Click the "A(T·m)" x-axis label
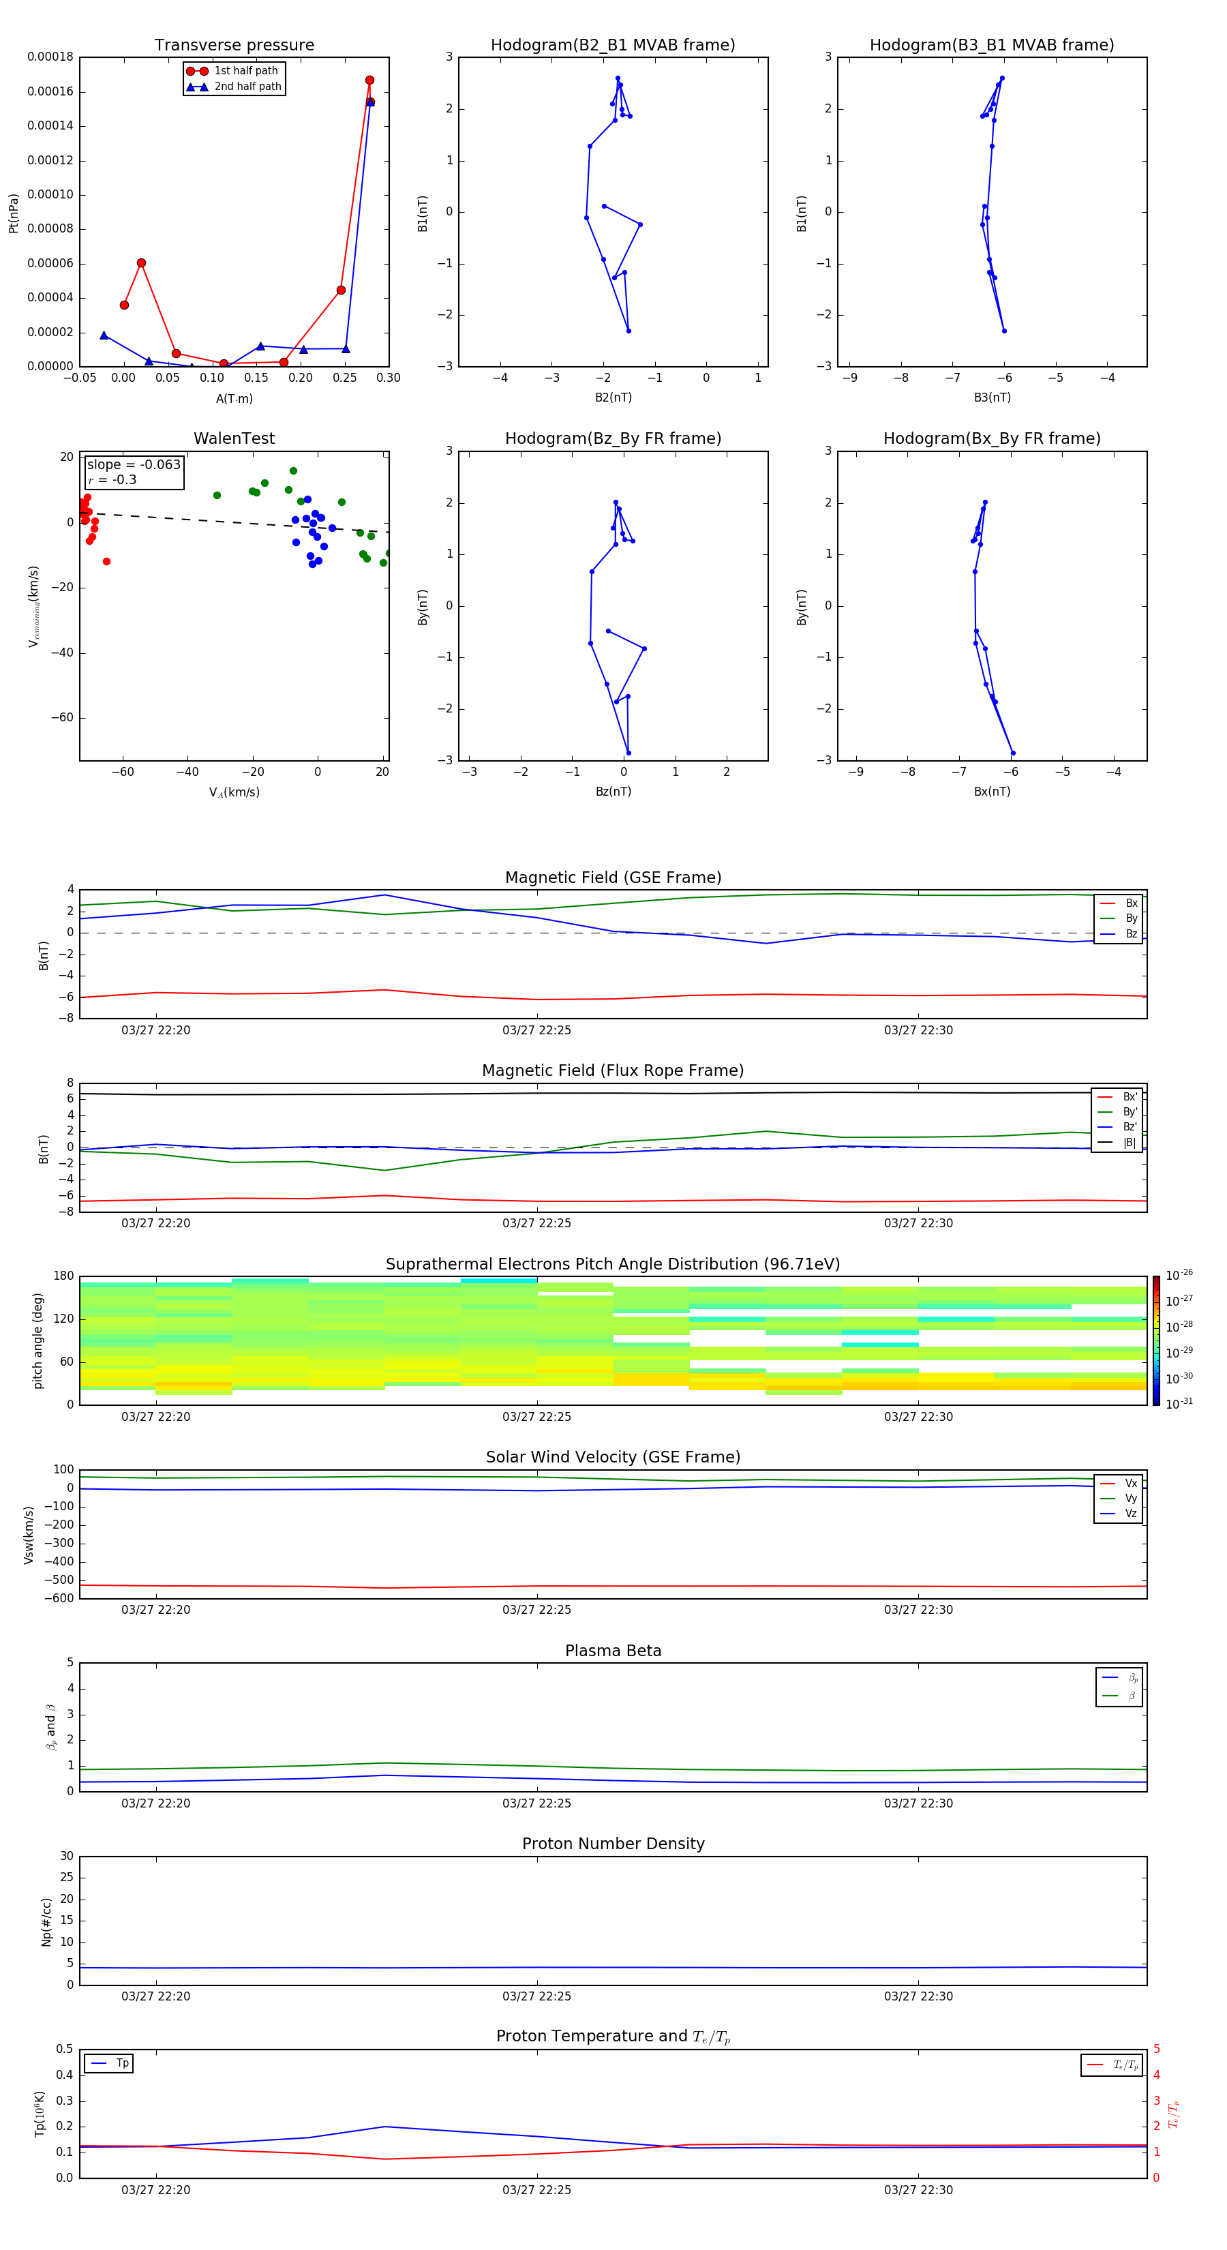The image size is (1227, 2250). [234, 399]
